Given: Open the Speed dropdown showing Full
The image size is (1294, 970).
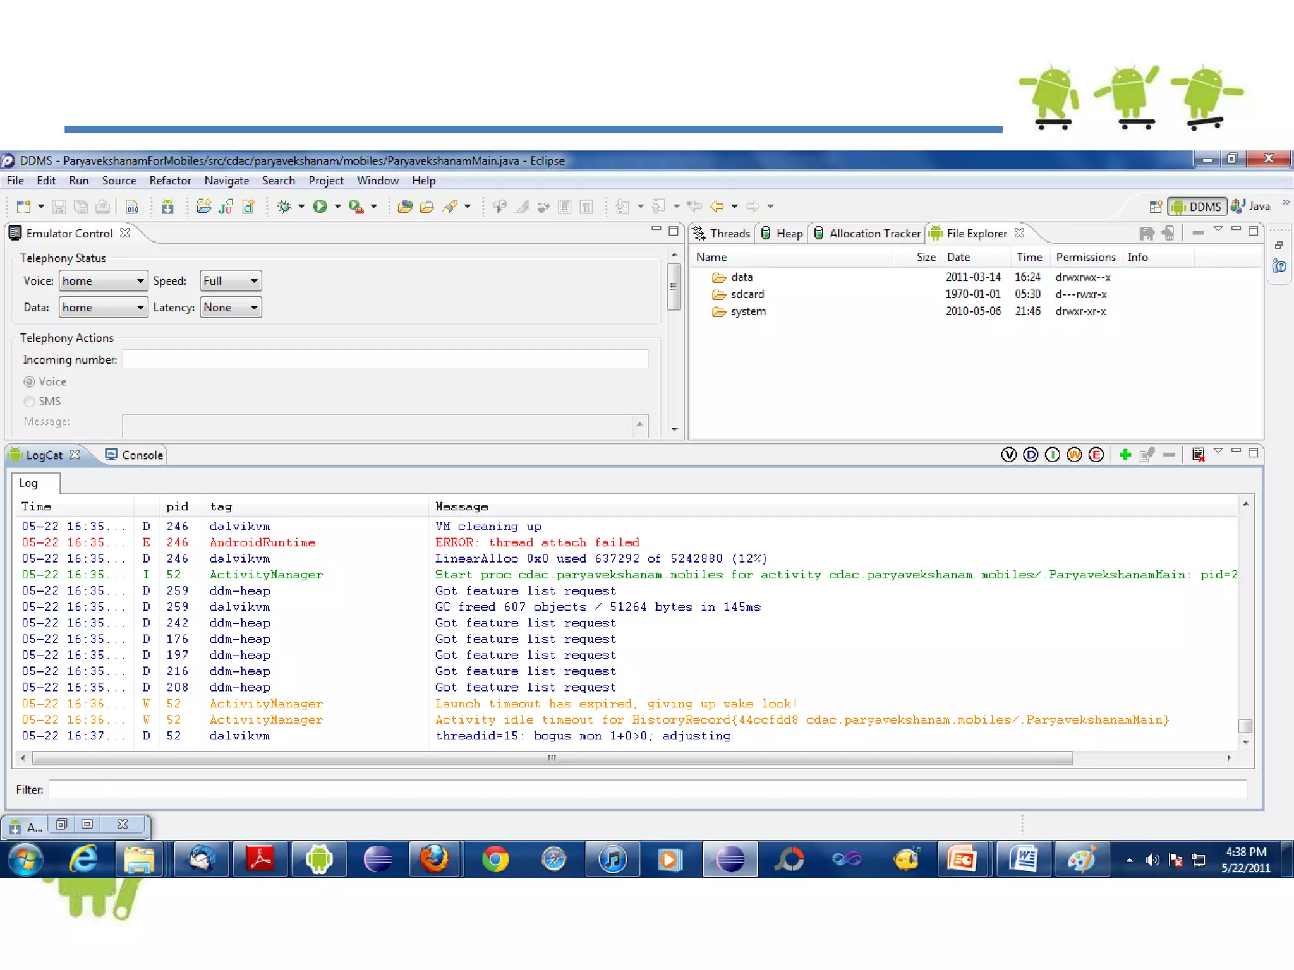Looking at the screenshot, I should (231, 281).
